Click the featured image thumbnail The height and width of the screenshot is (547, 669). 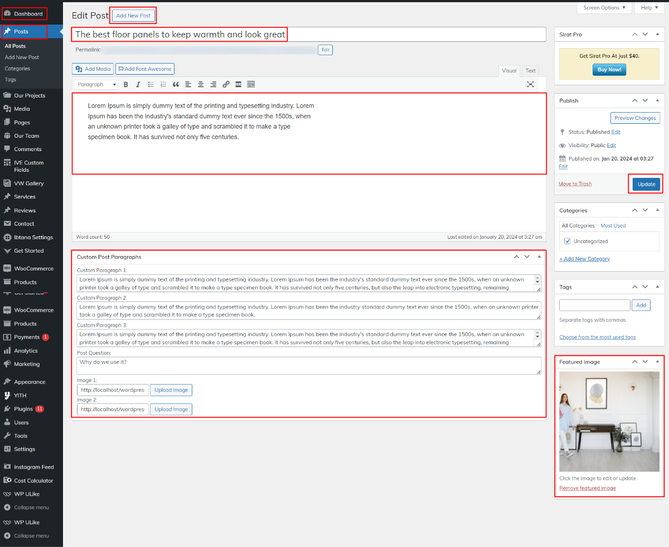pyautogui.click(x=609, y=422)
